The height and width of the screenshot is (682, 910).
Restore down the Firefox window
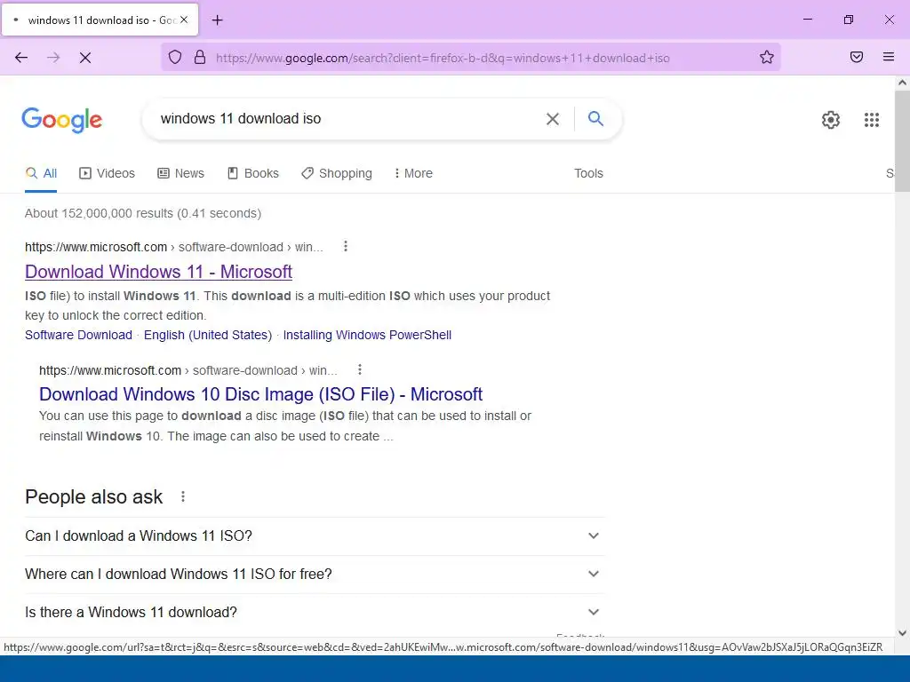point(849,20)
